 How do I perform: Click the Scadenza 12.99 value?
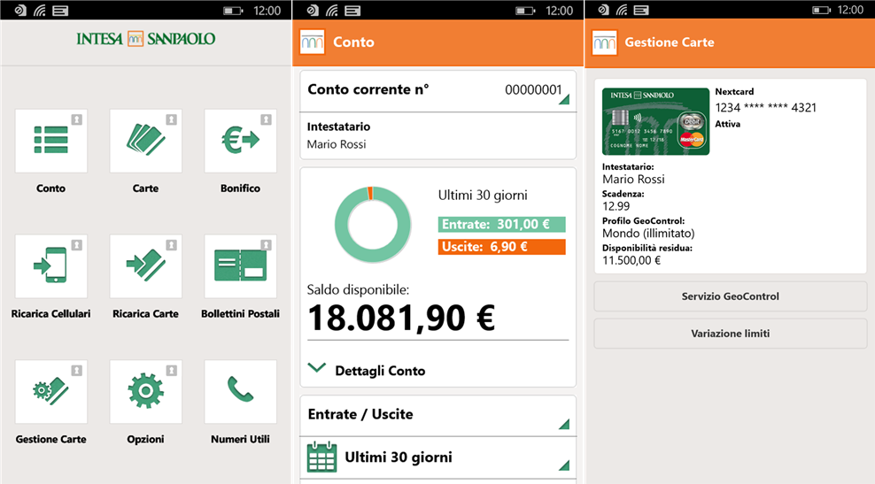click(616, 206)
